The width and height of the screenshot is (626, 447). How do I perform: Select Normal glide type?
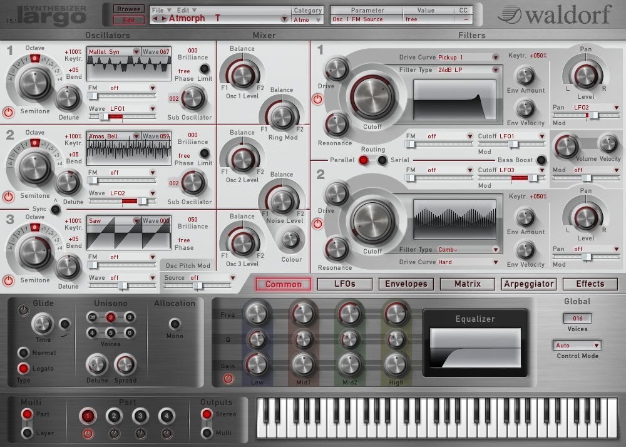click(x=24, y=352)
